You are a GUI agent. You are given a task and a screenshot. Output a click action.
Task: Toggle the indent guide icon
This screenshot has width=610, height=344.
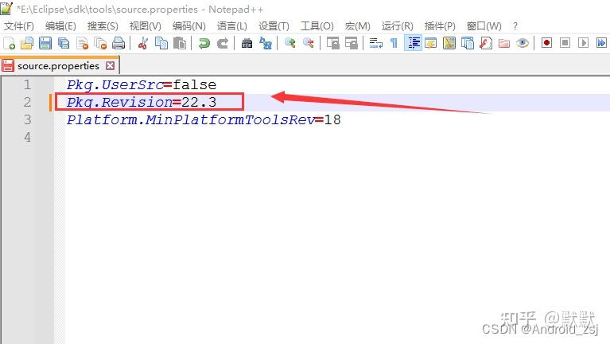coord(413,43)
